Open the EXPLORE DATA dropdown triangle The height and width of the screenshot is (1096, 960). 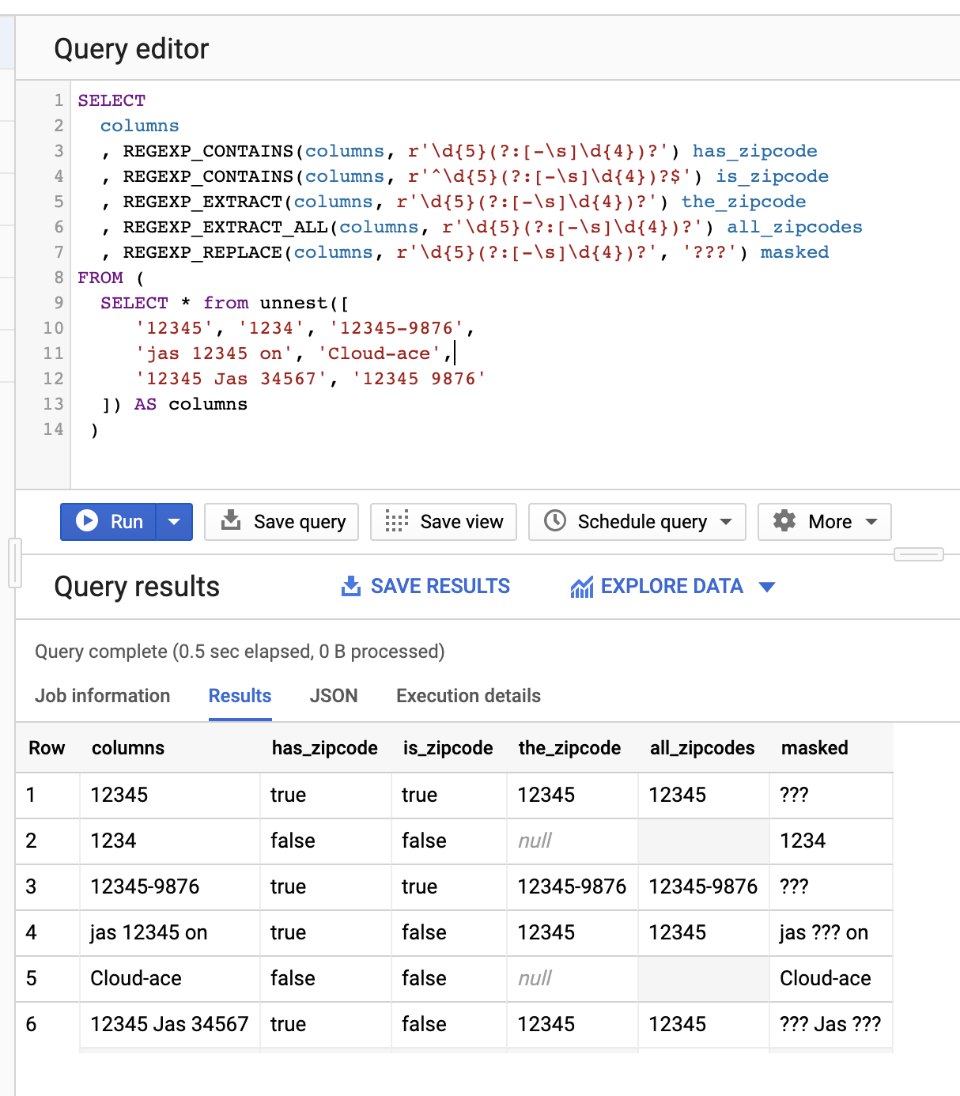click(x=766, y=588)
